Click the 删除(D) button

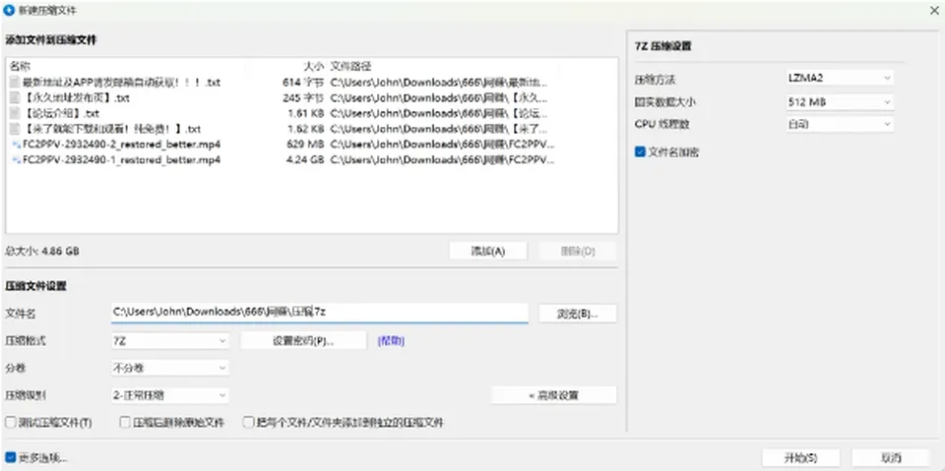pos(578,251)
